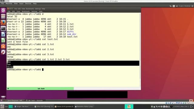The height and width of the screenshot is (109, 194).
Task: Open Help in Konsole menu bar below title
Action: (x=41, y=12)
